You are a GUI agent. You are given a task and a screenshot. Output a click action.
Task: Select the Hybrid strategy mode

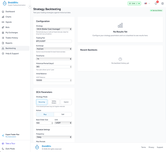tap(66, 102)
